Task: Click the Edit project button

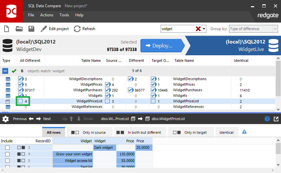Action: tap(55, 29)
